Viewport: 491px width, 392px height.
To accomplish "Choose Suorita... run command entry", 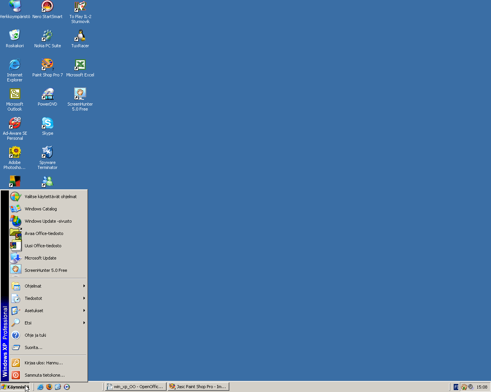I will (x=48, y=347).
